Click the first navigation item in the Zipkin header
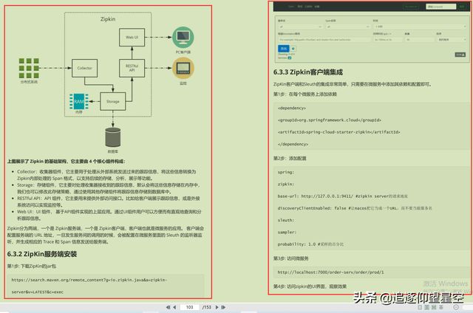The height and width of the screenshot is (313, 473). (x=290, y=7)
